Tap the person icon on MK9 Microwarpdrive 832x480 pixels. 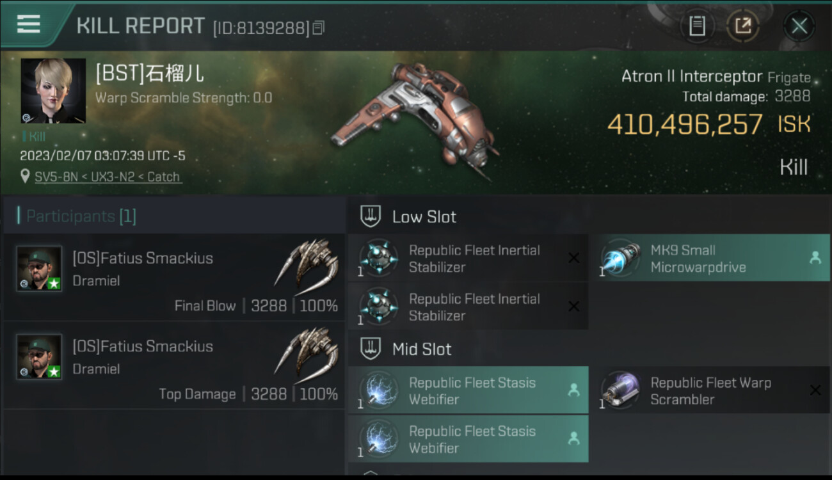click(815, 258)
